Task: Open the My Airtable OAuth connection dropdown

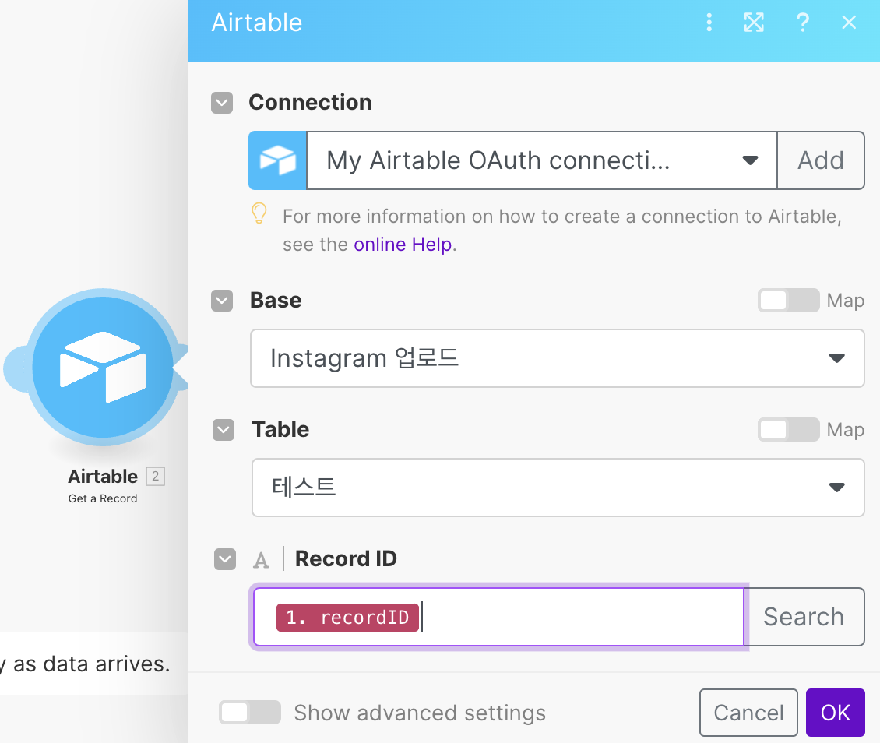Action: pos(542,160)
